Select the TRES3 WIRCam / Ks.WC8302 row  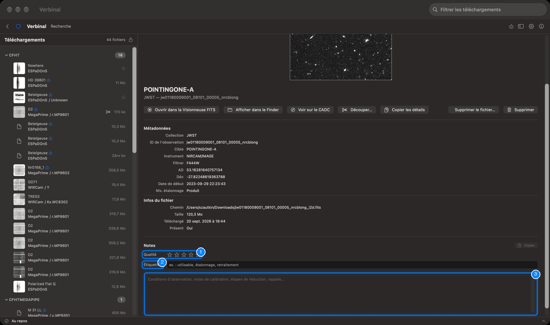[x=69, y=199]
